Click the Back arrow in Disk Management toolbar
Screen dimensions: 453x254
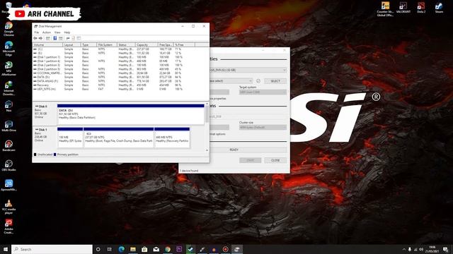tap(35, 38)
